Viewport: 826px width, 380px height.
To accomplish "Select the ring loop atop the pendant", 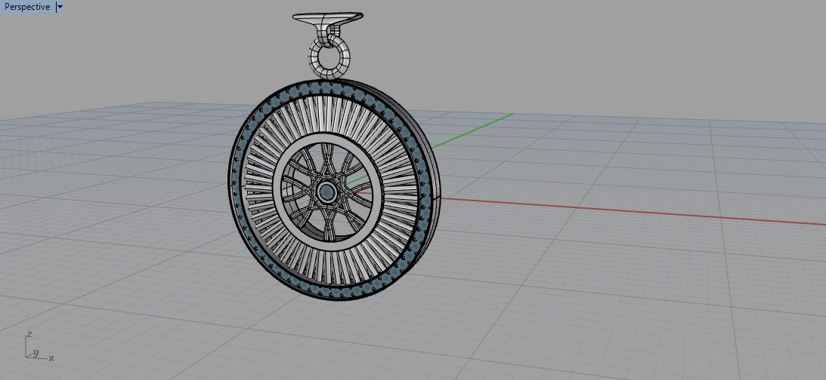I will (x=329, y=57).
